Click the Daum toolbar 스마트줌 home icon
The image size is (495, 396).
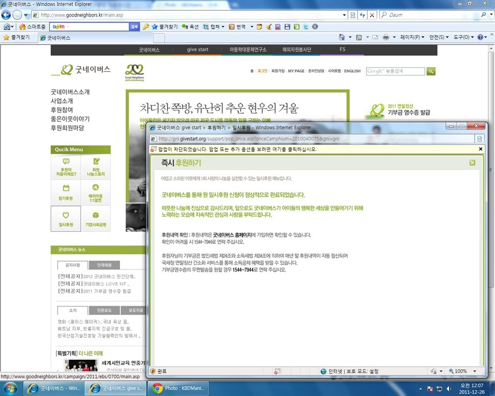click(x=22, y=27)
